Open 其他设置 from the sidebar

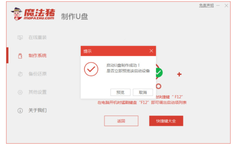tap(37, 92)
